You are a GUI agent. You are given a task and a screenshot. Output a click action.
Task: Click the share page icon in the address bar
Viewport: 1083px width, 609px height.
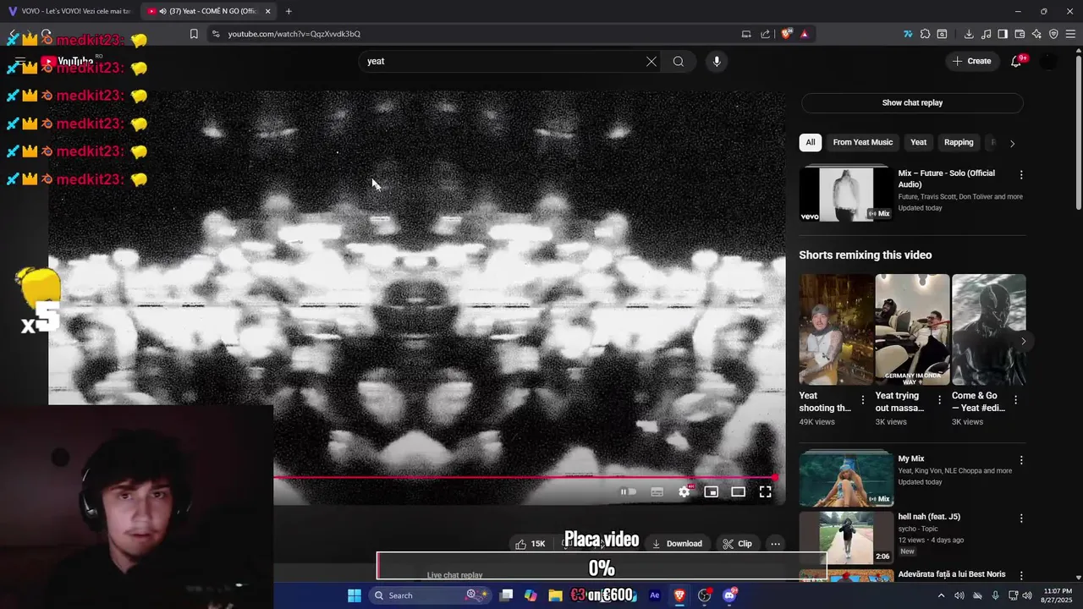point(765,34)
